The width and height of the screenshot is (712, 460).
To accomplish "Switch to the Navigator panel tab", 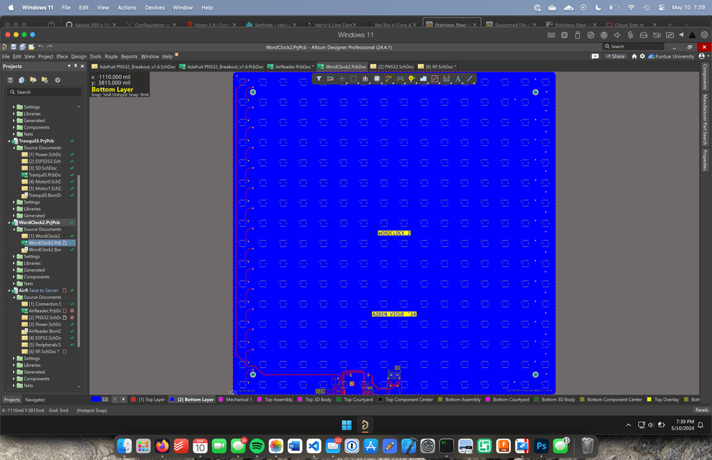I will [35, 400].
